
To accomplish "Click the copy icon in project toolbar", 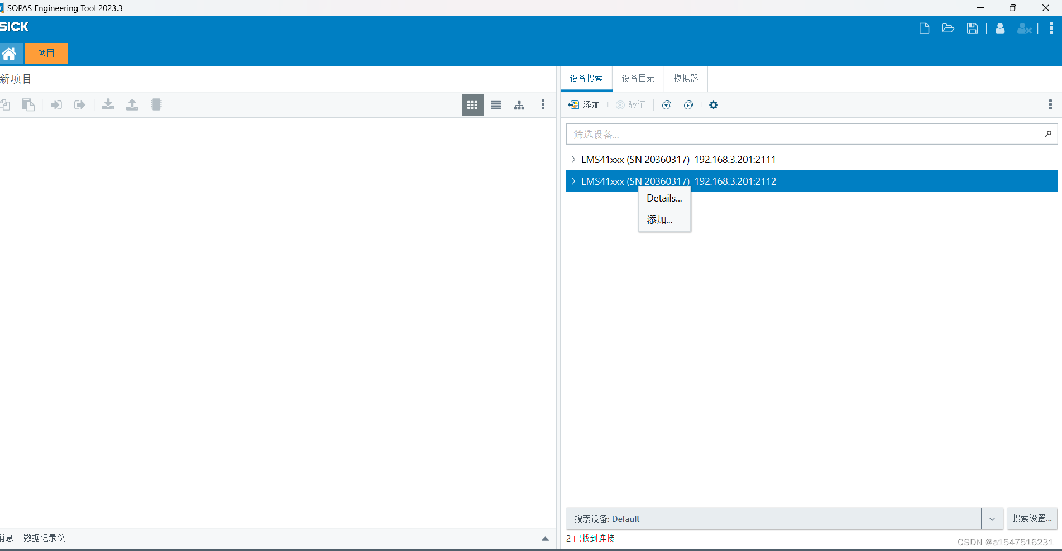I will point(5,105).
